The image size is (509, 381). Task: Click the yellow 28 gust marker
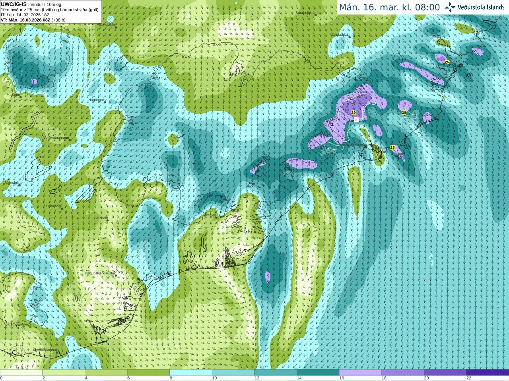(x=404, y=113)
